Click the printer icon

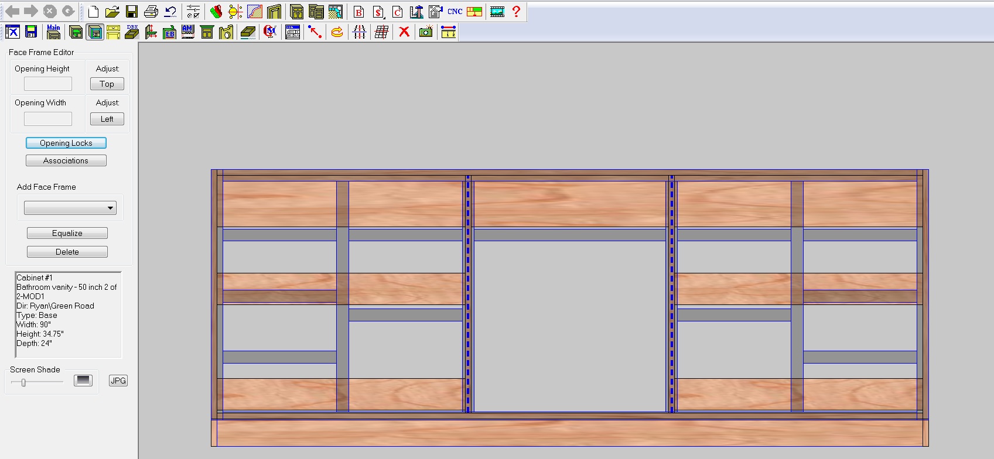point(151,12)
